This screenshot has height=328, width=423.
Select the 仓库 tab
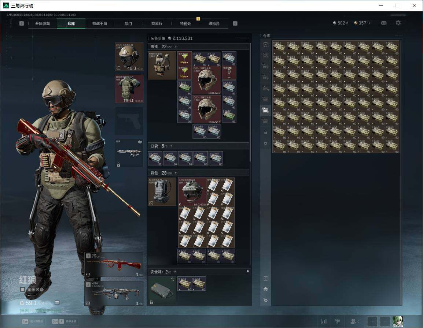tap(71, 23)
